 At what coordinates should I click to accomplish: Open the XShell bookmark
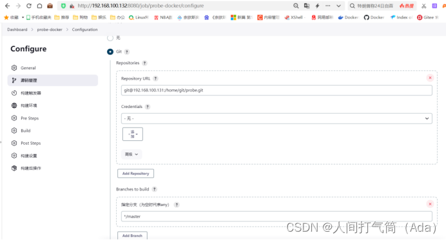tap(295, 17)
